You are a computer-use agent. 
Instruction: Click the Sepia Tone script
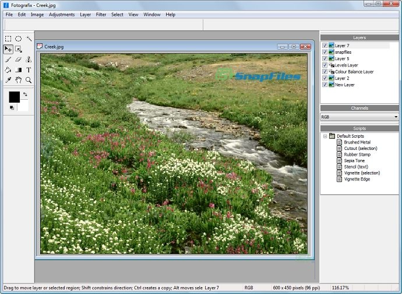[354, 160]
